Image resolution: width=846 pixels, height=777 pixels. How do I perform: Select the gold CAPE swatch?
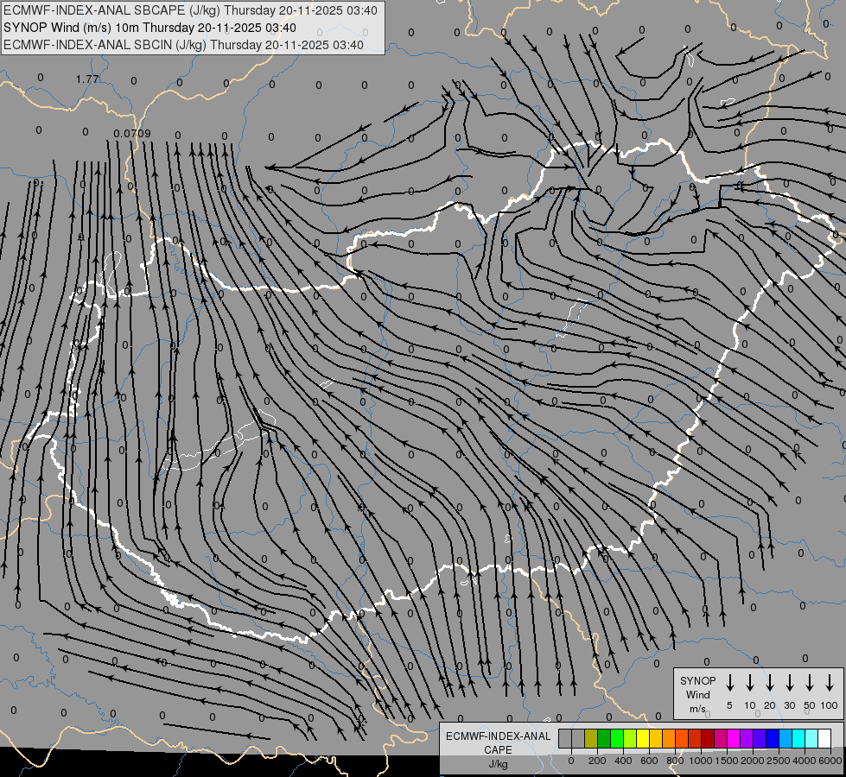[656, 738]
